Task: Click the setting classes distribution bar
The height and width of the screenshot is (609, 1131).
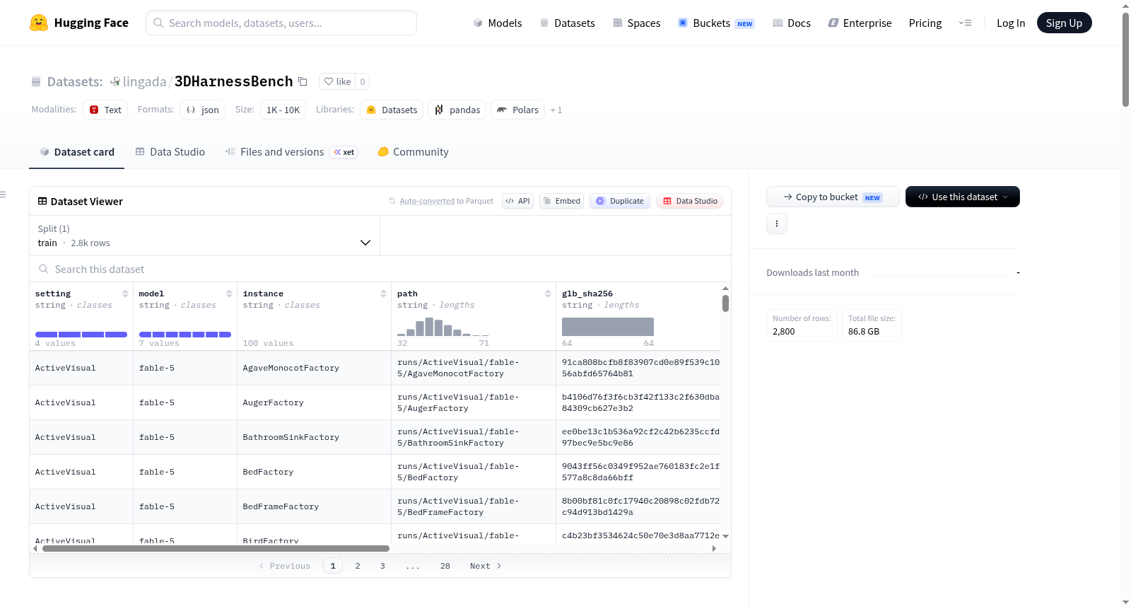Action: pyautogui.click(x=81, y=335)
